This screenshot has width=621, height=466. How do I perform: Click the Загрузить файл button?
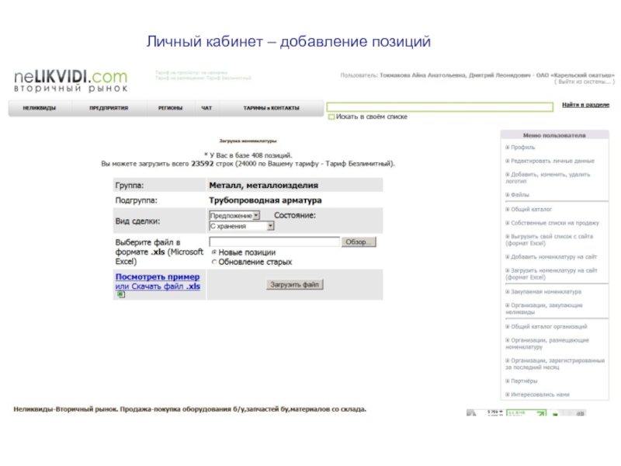tap(294, 284)
